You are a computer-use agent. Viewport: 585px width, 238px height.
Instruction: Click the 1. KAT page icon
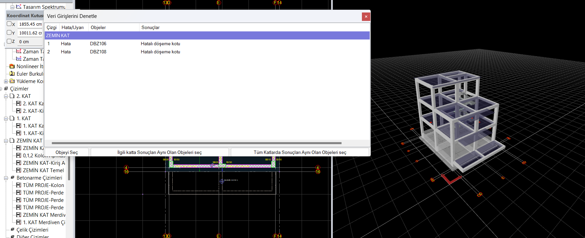point(12,118)
